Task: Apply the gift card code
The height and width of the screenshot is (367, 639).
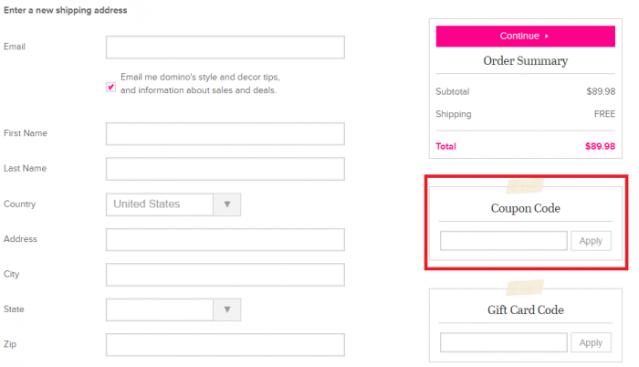Action: point(591,342)
